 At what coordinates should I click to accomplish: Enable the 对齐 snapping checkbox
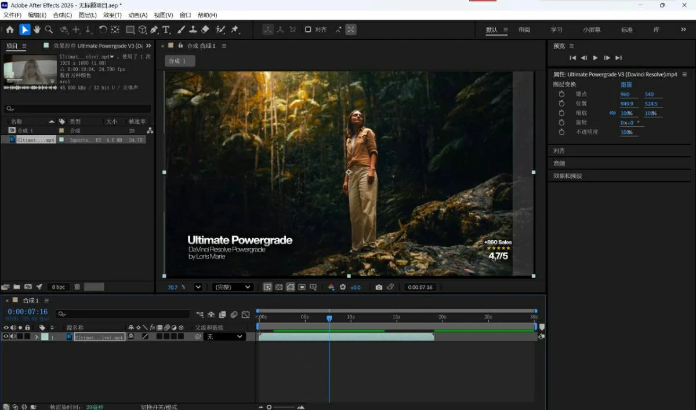tap(308, 30)
